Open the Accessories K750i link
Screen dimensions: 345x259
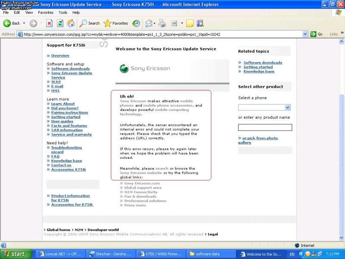69,170
